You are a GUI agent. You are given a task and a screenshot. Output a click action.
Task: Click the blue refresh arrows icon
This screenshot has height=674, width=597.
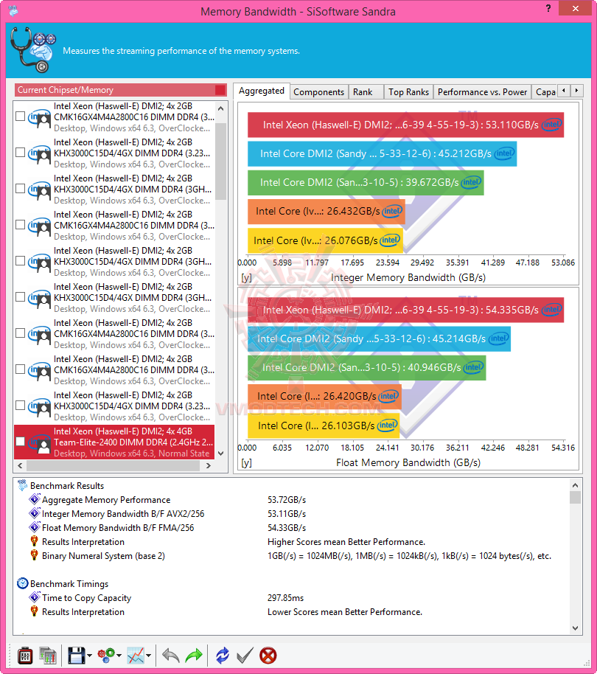[223, 656]
